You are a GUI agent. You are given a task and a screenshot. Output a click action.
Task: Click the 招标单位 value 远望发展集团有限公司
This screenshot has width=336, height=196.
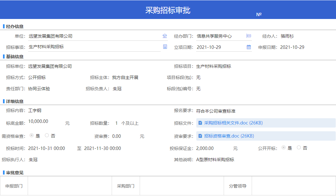pyautogui.click(x=50, y=66)
